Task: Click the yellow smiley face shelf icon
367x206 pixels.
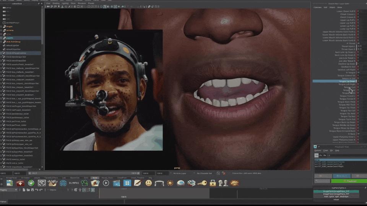Action: pyautogui.click(x=148, y=183)
